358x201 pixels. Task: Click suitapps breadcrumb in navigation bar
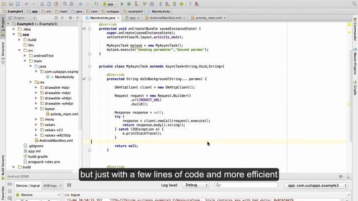(111, 11)
